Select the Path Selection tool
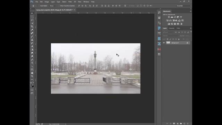222x125 pixels. [32, 66]
